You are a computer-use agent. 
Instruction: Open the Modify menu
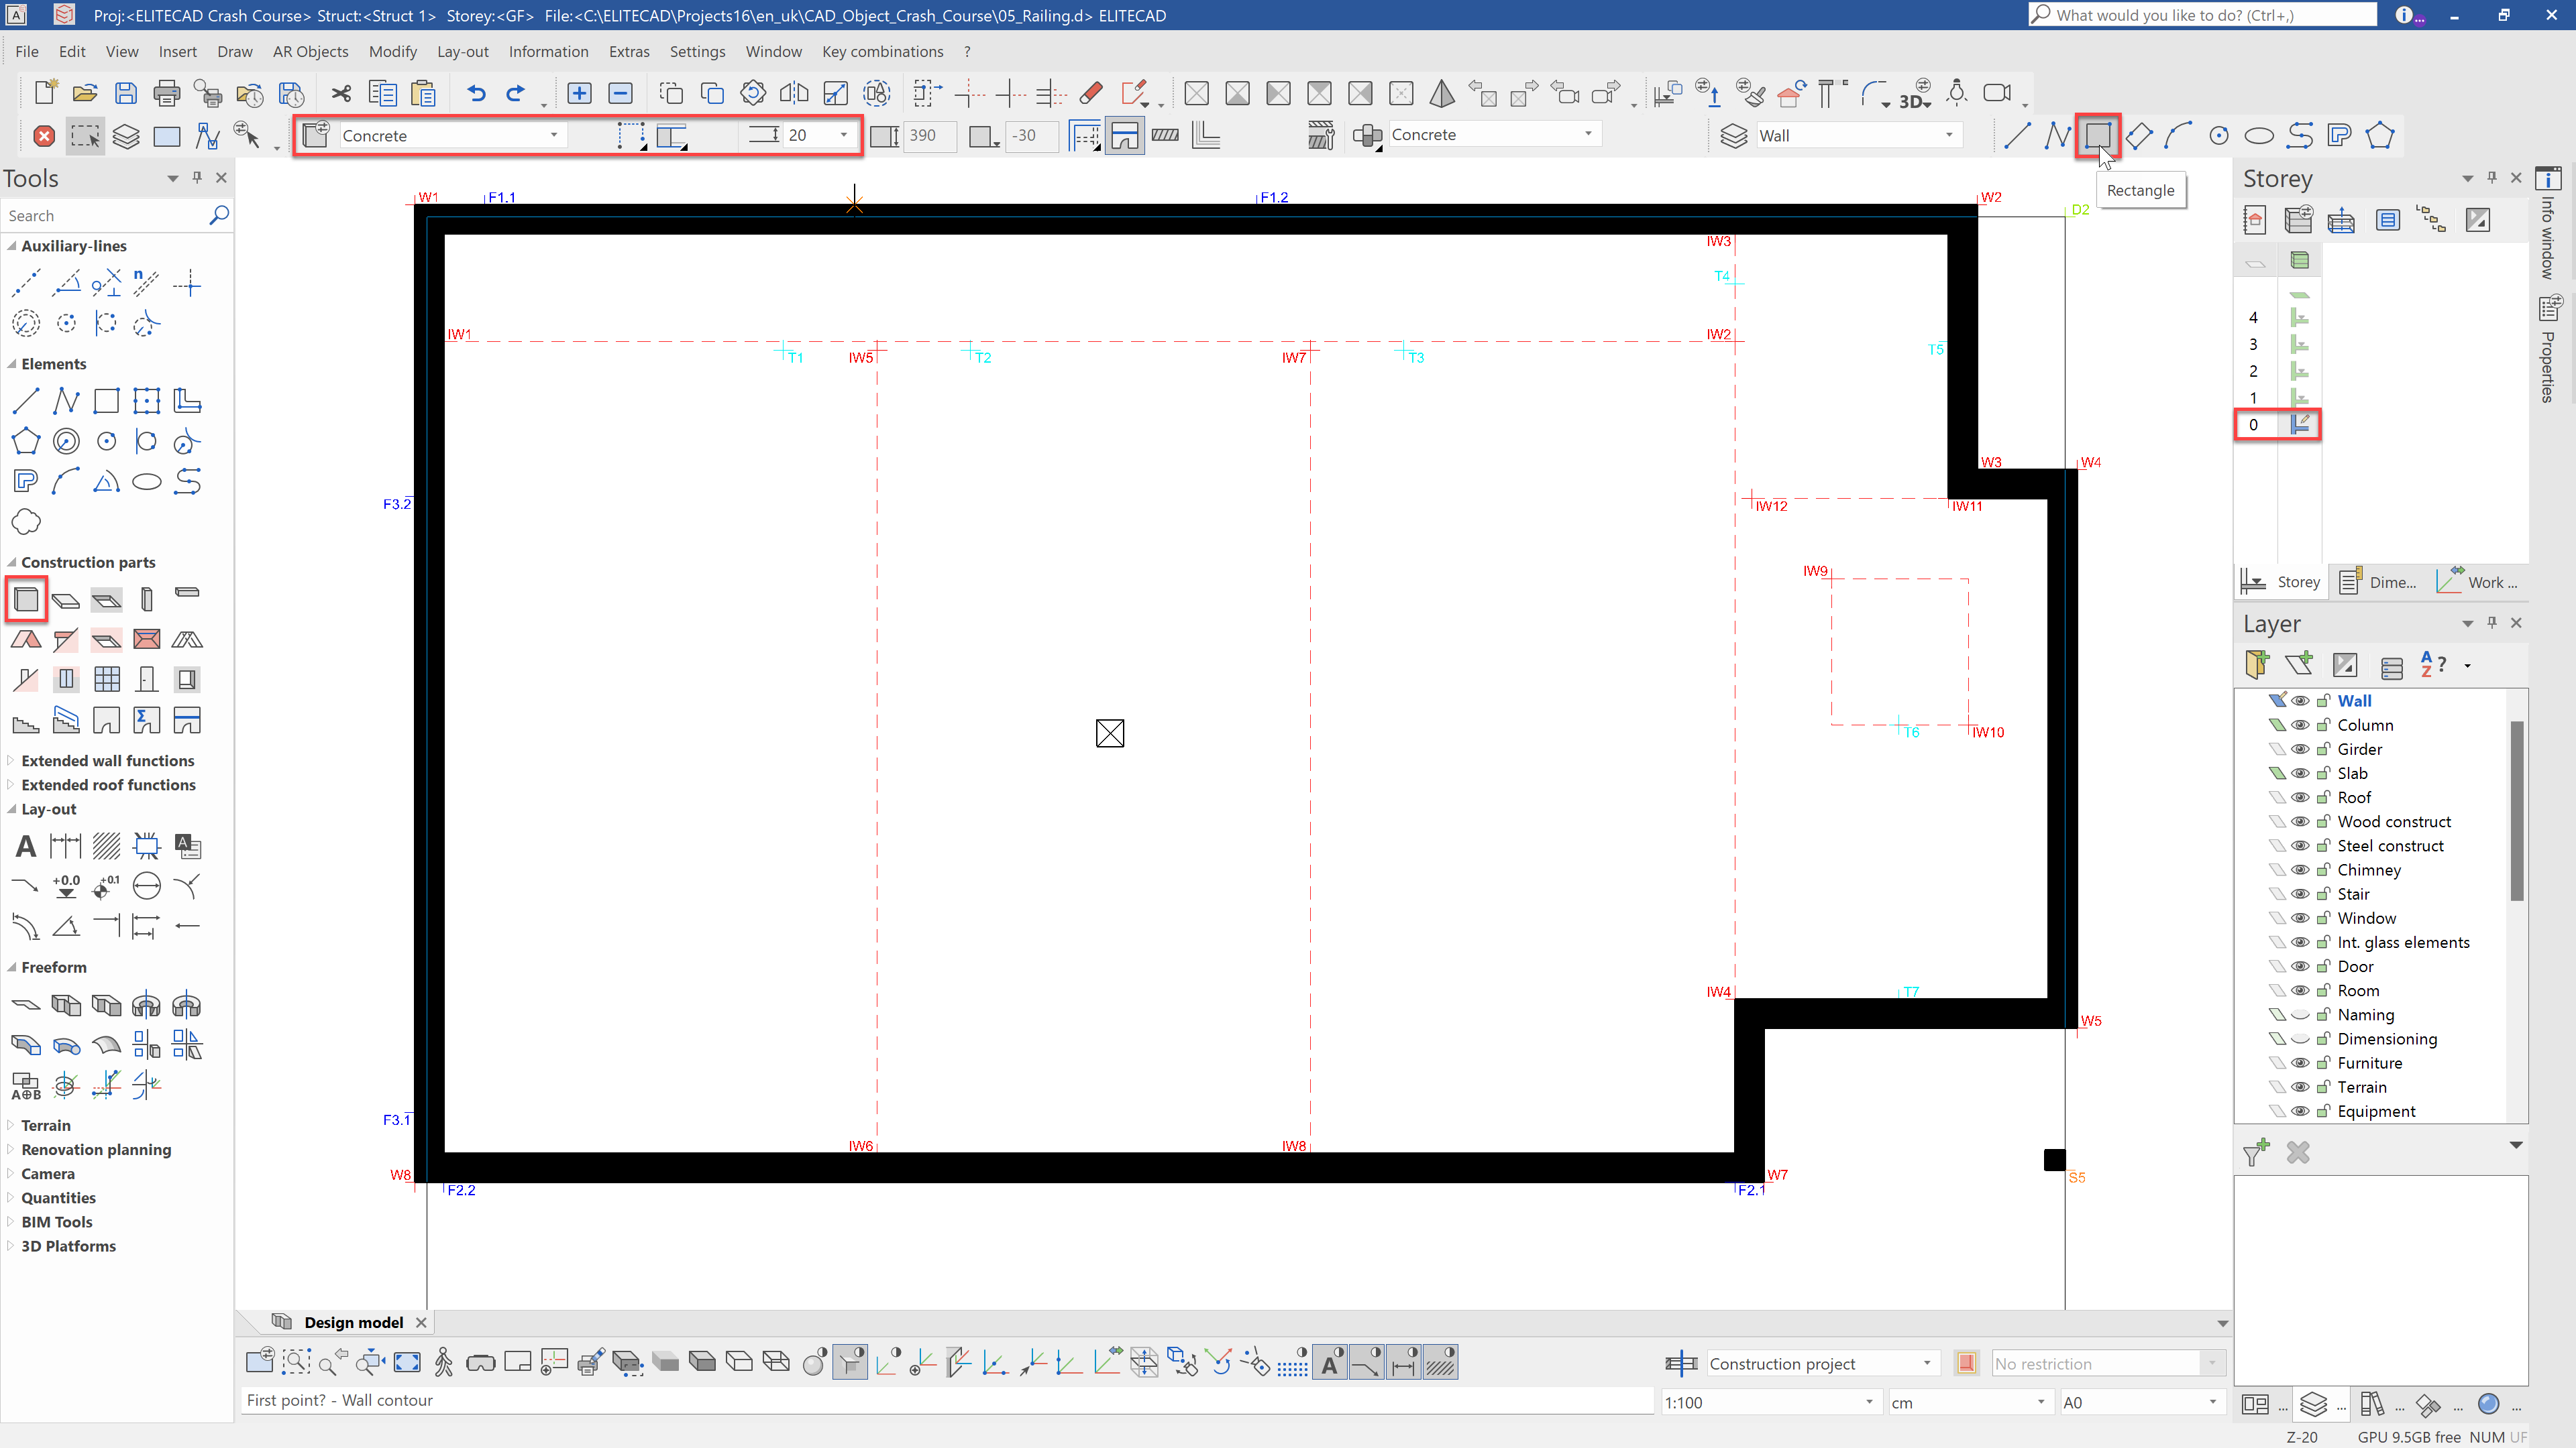(x=392, y=51)
